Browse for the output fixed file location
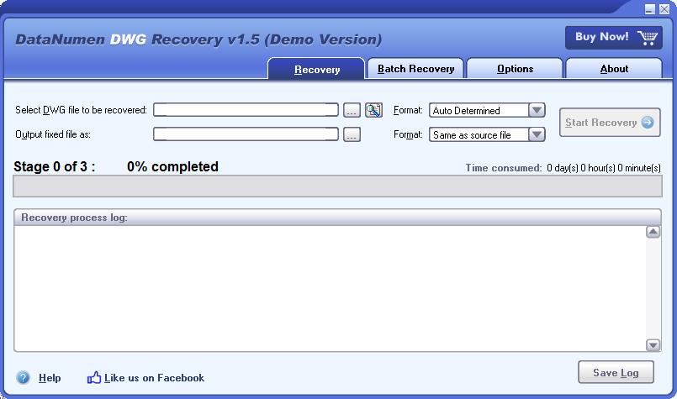 point(352,134)
